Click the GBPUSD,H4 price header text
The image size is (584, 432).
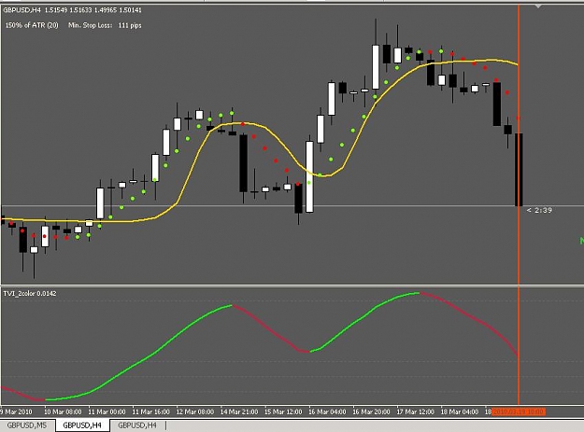pyautogui.click(x=72, y=10)
